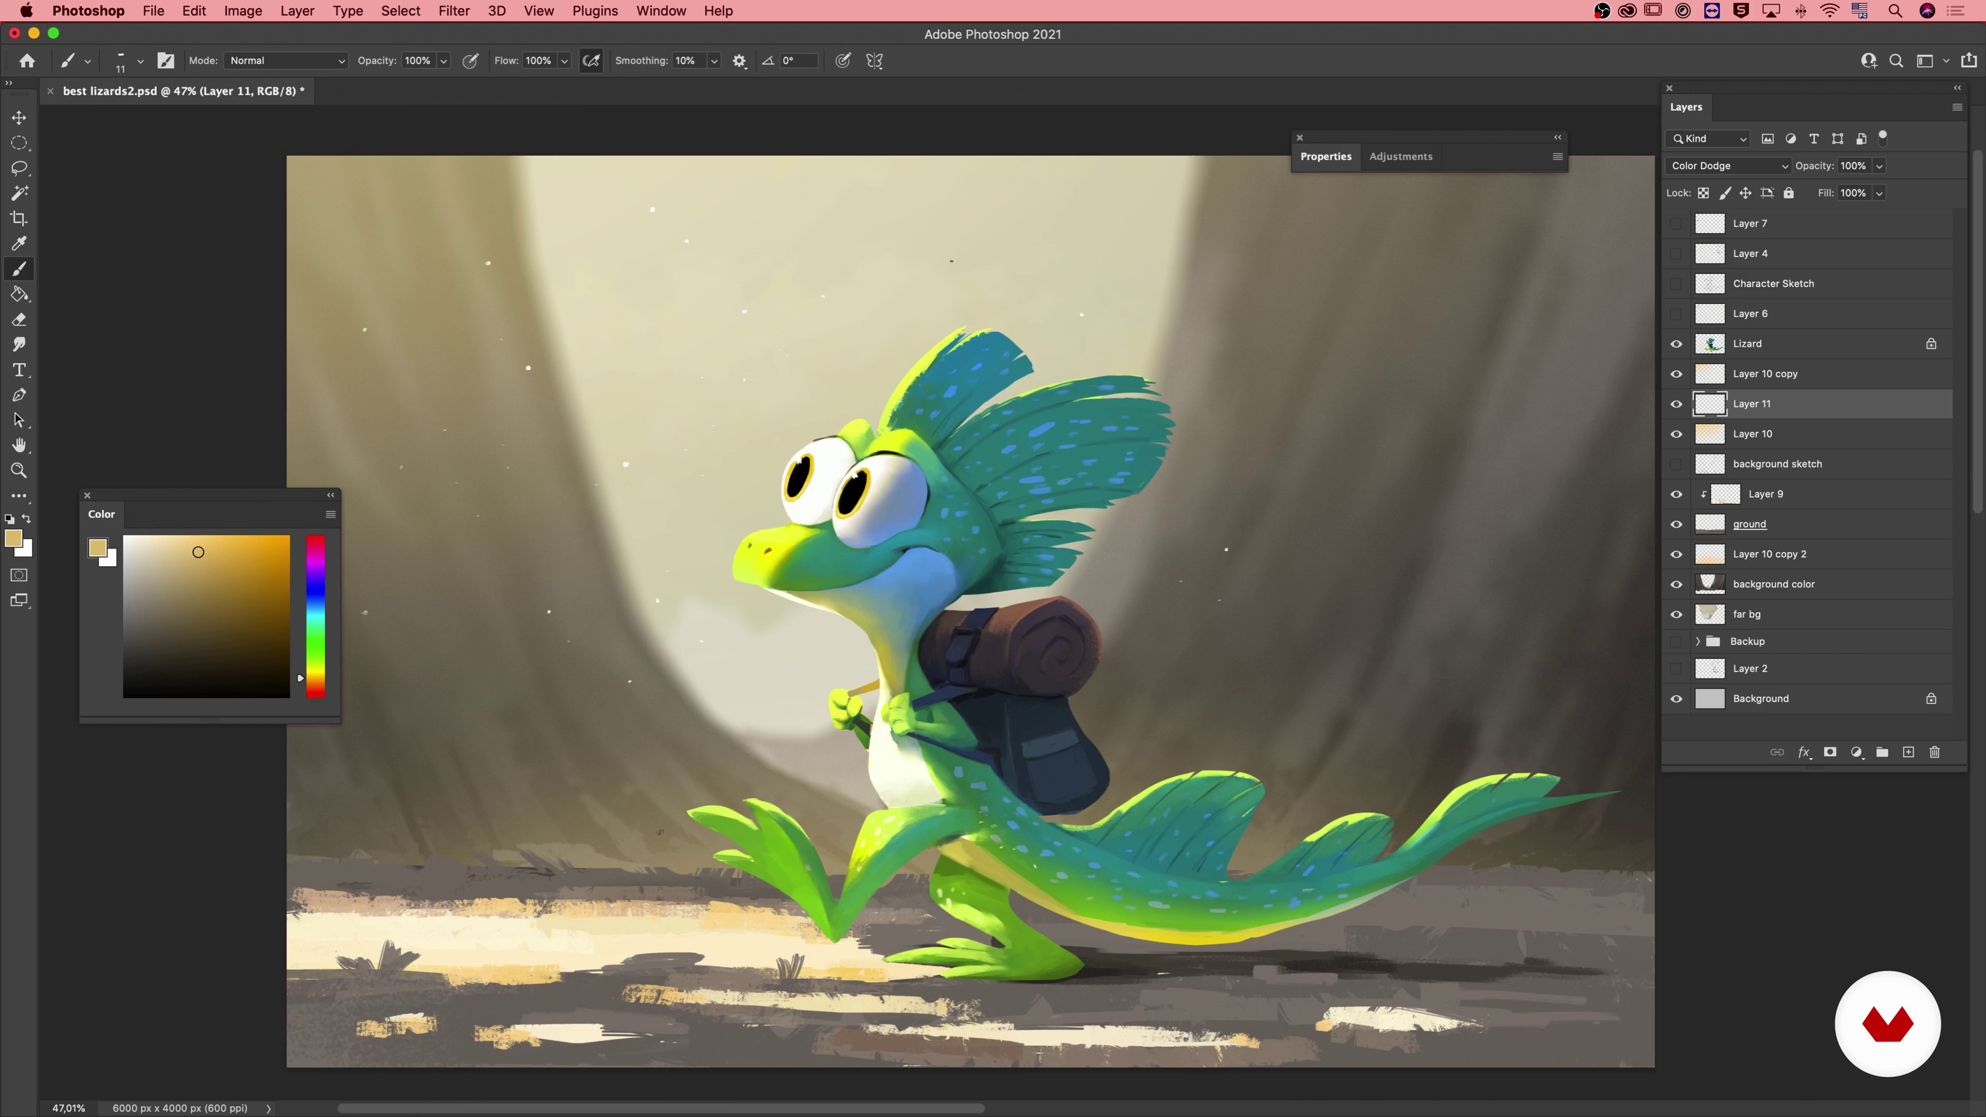Select the Brush tool
The height and width of the screenshot is (1117, 1986).
19,269
